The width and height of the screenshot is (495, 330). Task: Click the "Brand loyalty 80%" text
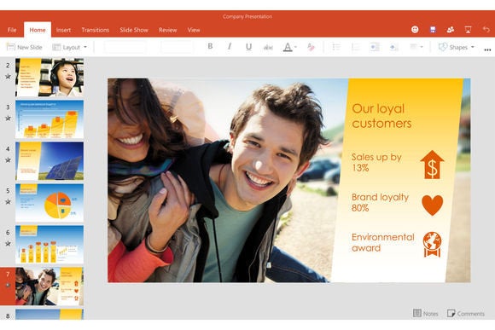pyautogui.click(x=380, y=202)
